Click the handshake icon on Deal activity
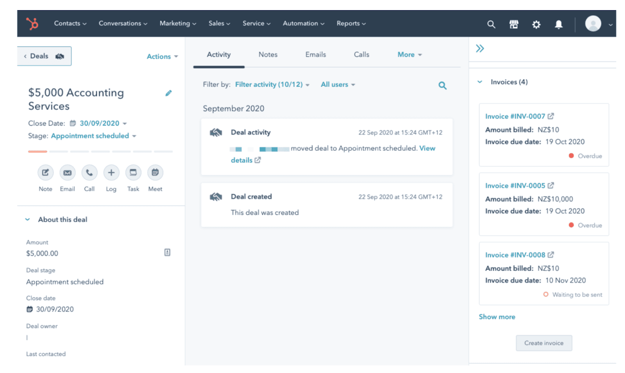The width and height of the screenshot is (625, 373). click(216, 132)
